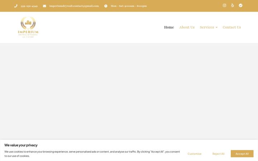Expand the Services dropdown arrow
The image size is (258, 161).
(216, 28)
